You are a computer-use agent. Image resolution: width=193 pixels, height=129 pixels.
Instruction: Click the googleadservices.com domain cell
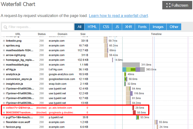tap(62, 79)
